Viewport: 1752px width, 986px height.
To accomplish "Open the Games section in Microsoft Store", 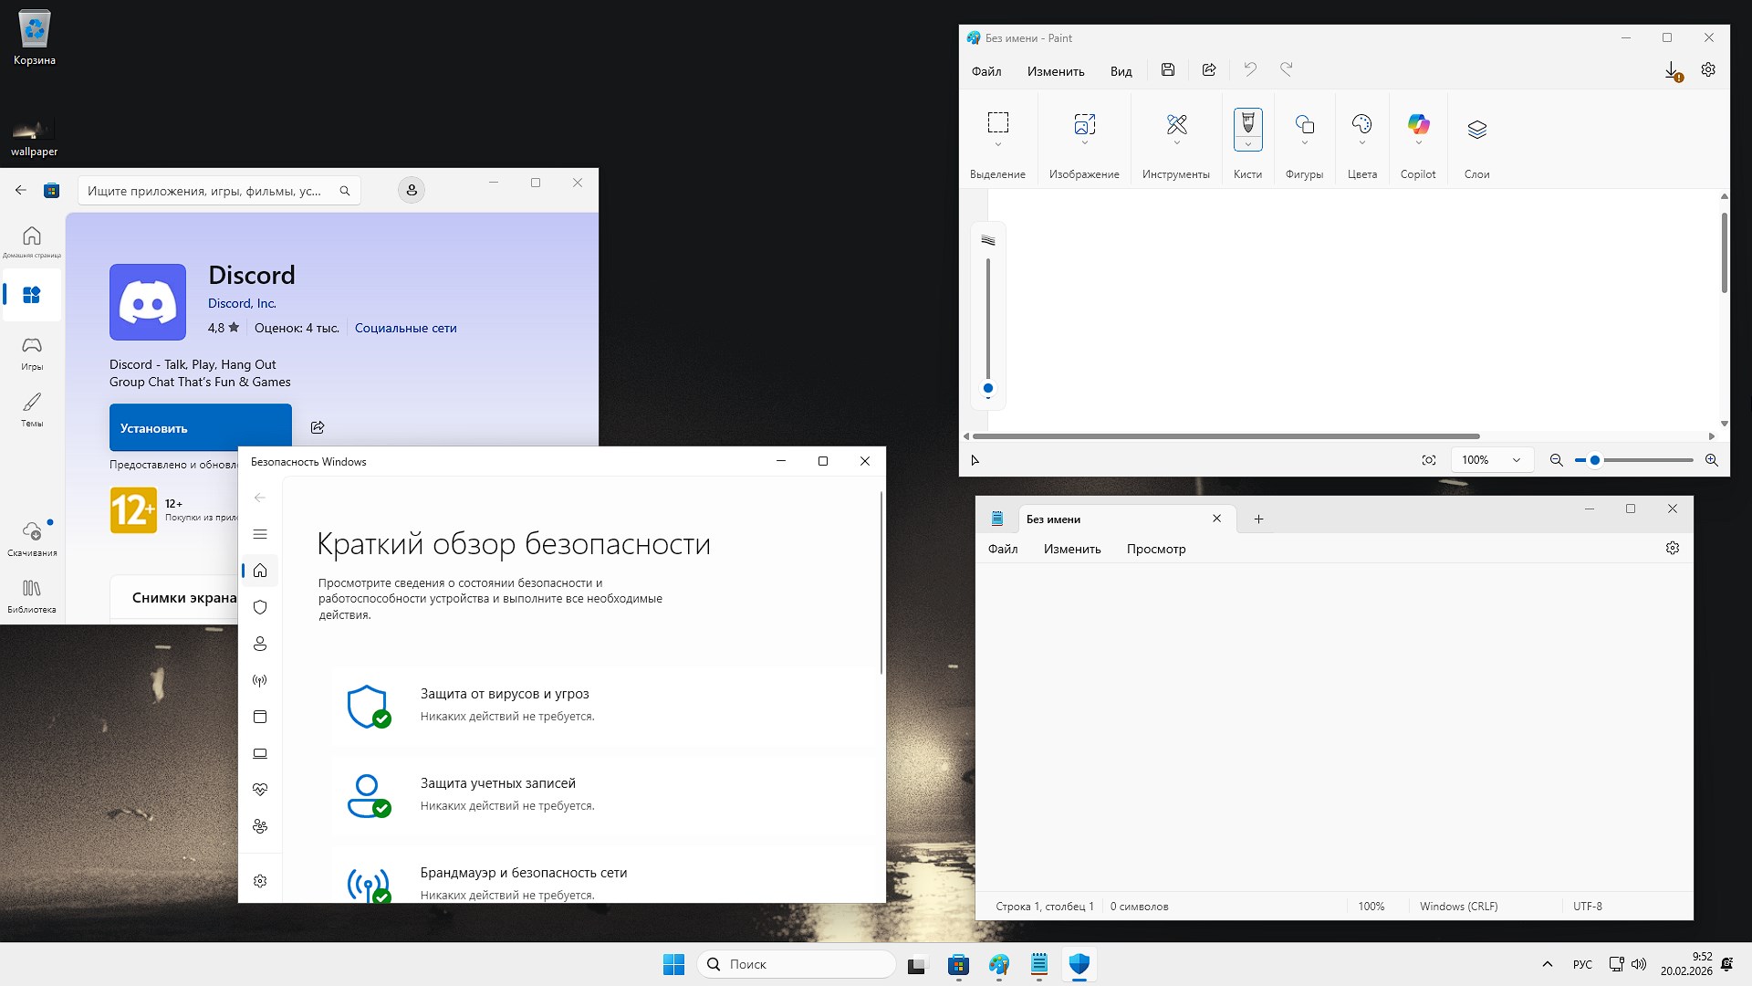I will [32, 351].
